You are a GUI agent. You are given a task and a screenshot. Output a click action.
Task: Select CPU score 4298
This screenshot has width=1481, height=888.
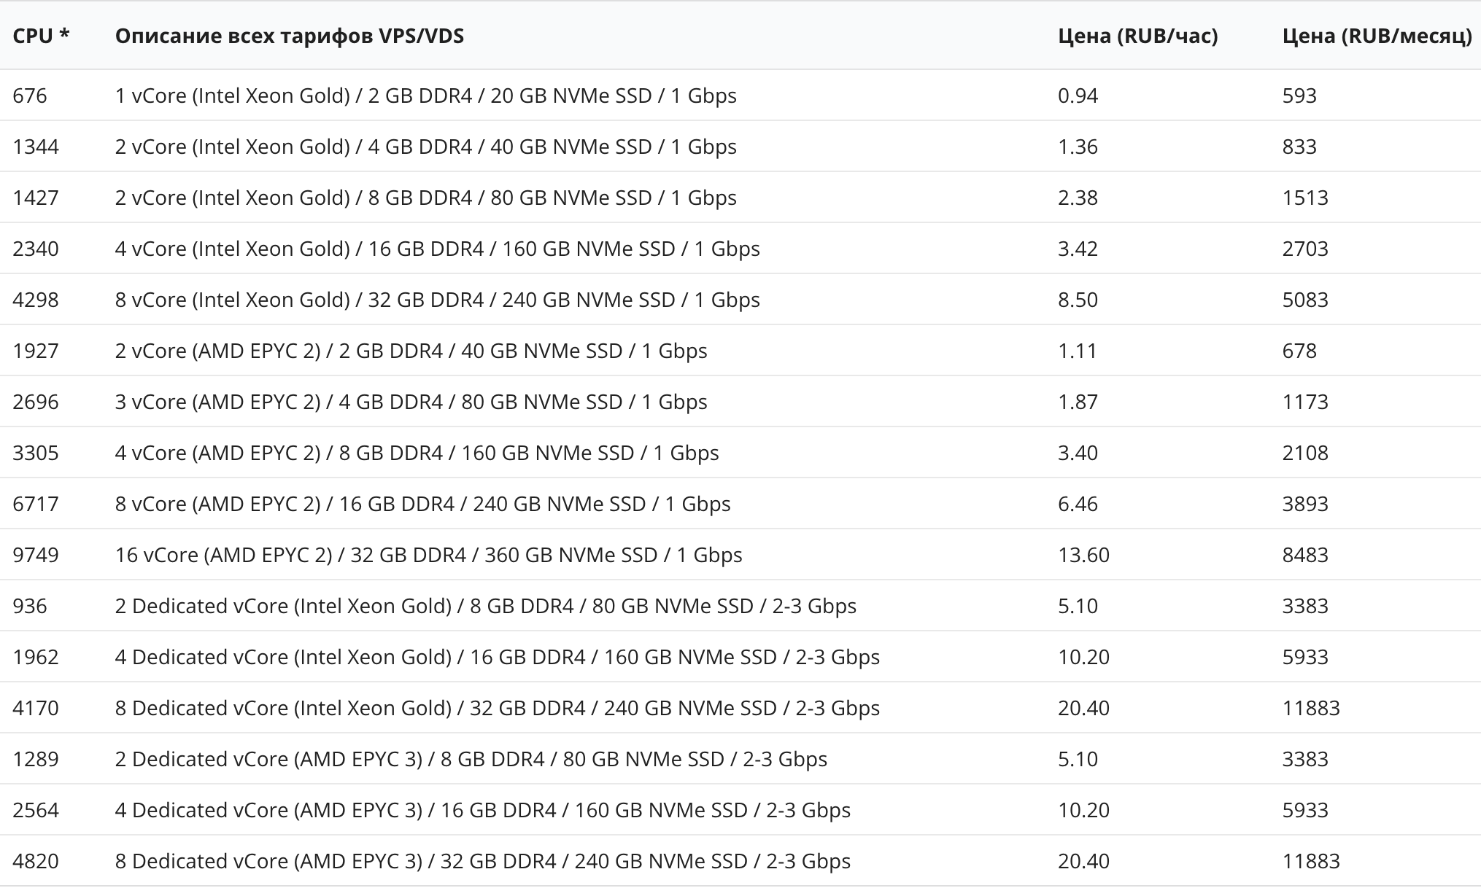tap(36, 300)
